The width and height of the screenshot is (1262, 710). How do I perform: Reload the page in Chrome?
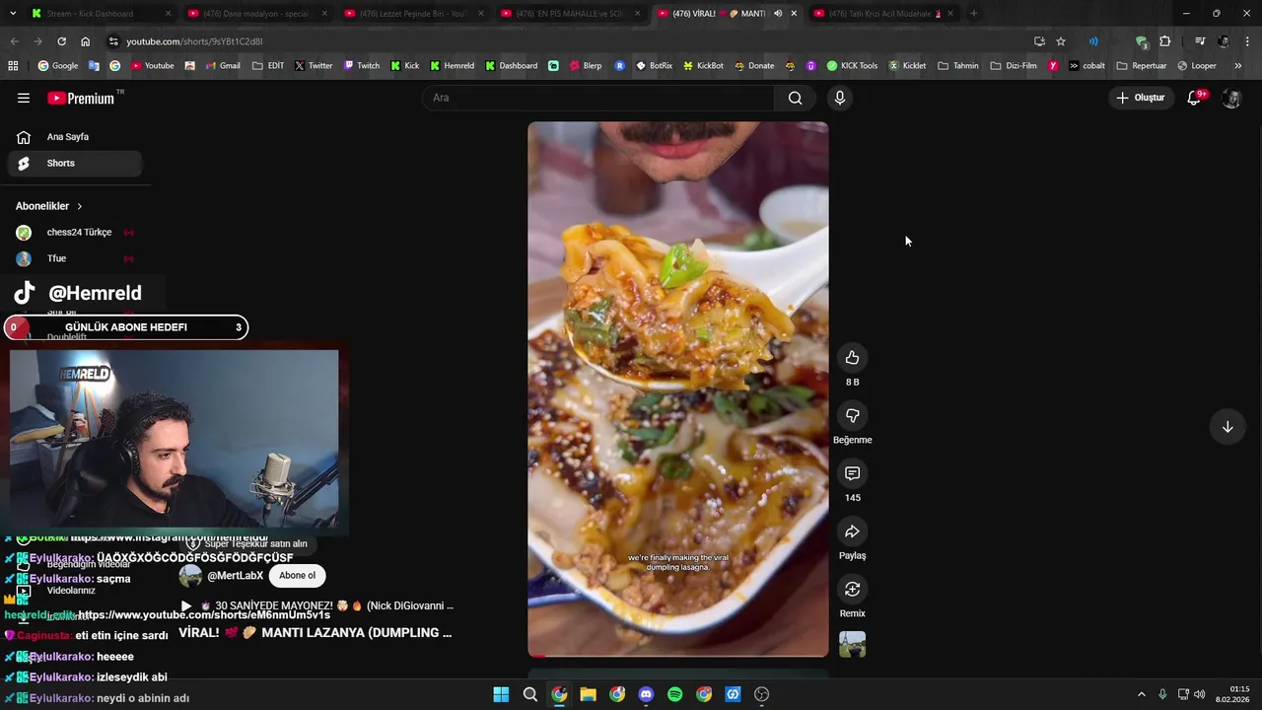pos(61,41)
